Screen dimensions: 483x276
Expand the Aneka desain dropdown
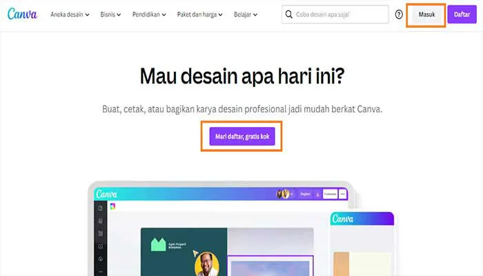coord(70,14)
